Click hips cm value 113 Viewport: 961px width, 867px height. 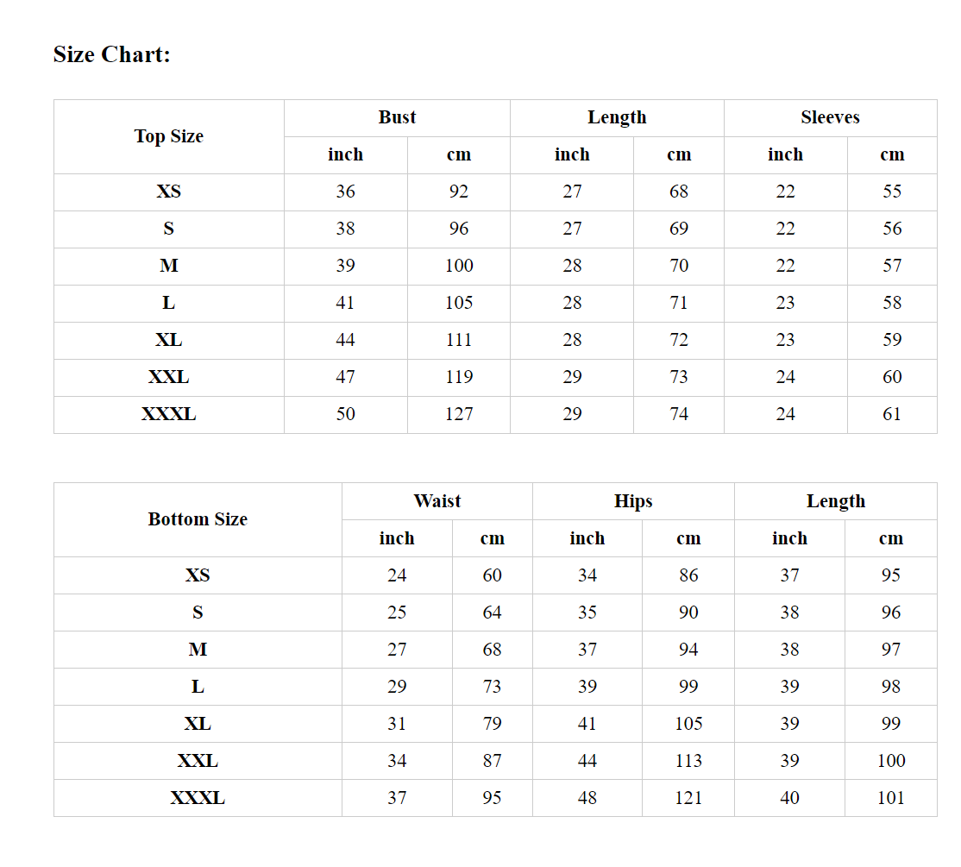688,761
